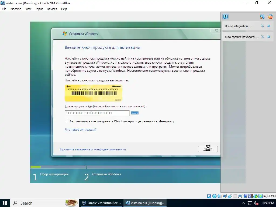
Task: Close the Установка Windows dialog
Action: (216, 31)
